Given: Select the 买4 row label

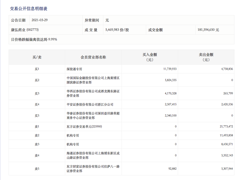Looking at the screenshot, I should 37,104.
